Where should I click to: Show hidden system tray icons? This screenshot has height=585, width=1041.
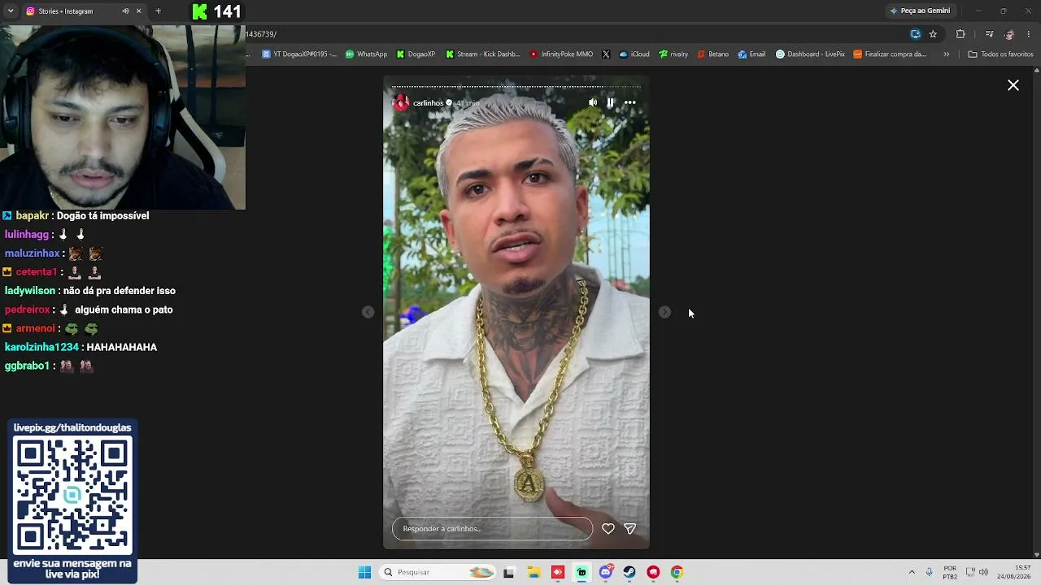pyautogui.click(x=912, y=572)
